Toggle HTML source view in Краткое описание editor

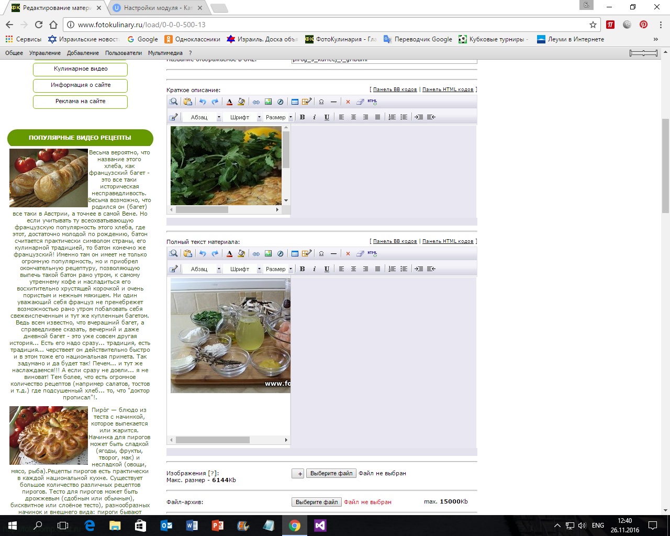[x=372, y=102]
